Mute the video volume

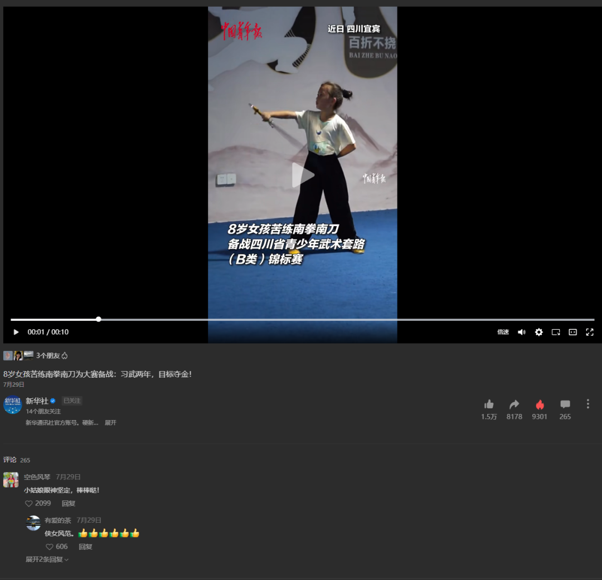point(521,332)
